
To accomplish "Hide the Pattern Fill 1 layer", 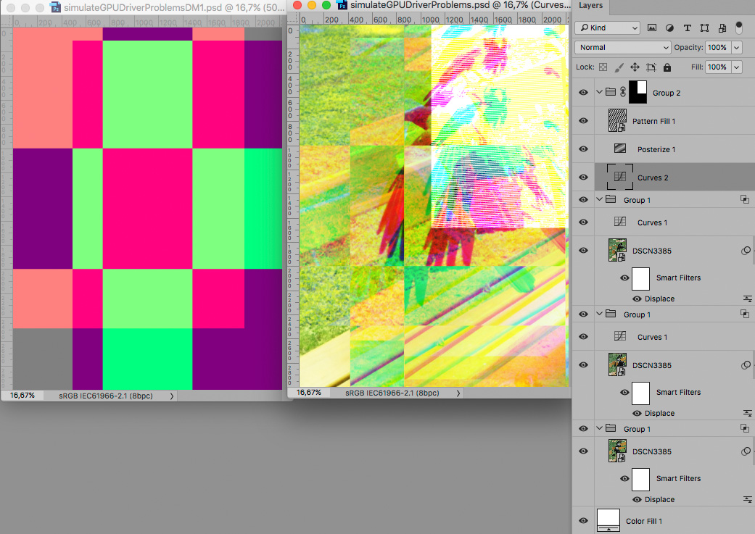I will point(583,120).
